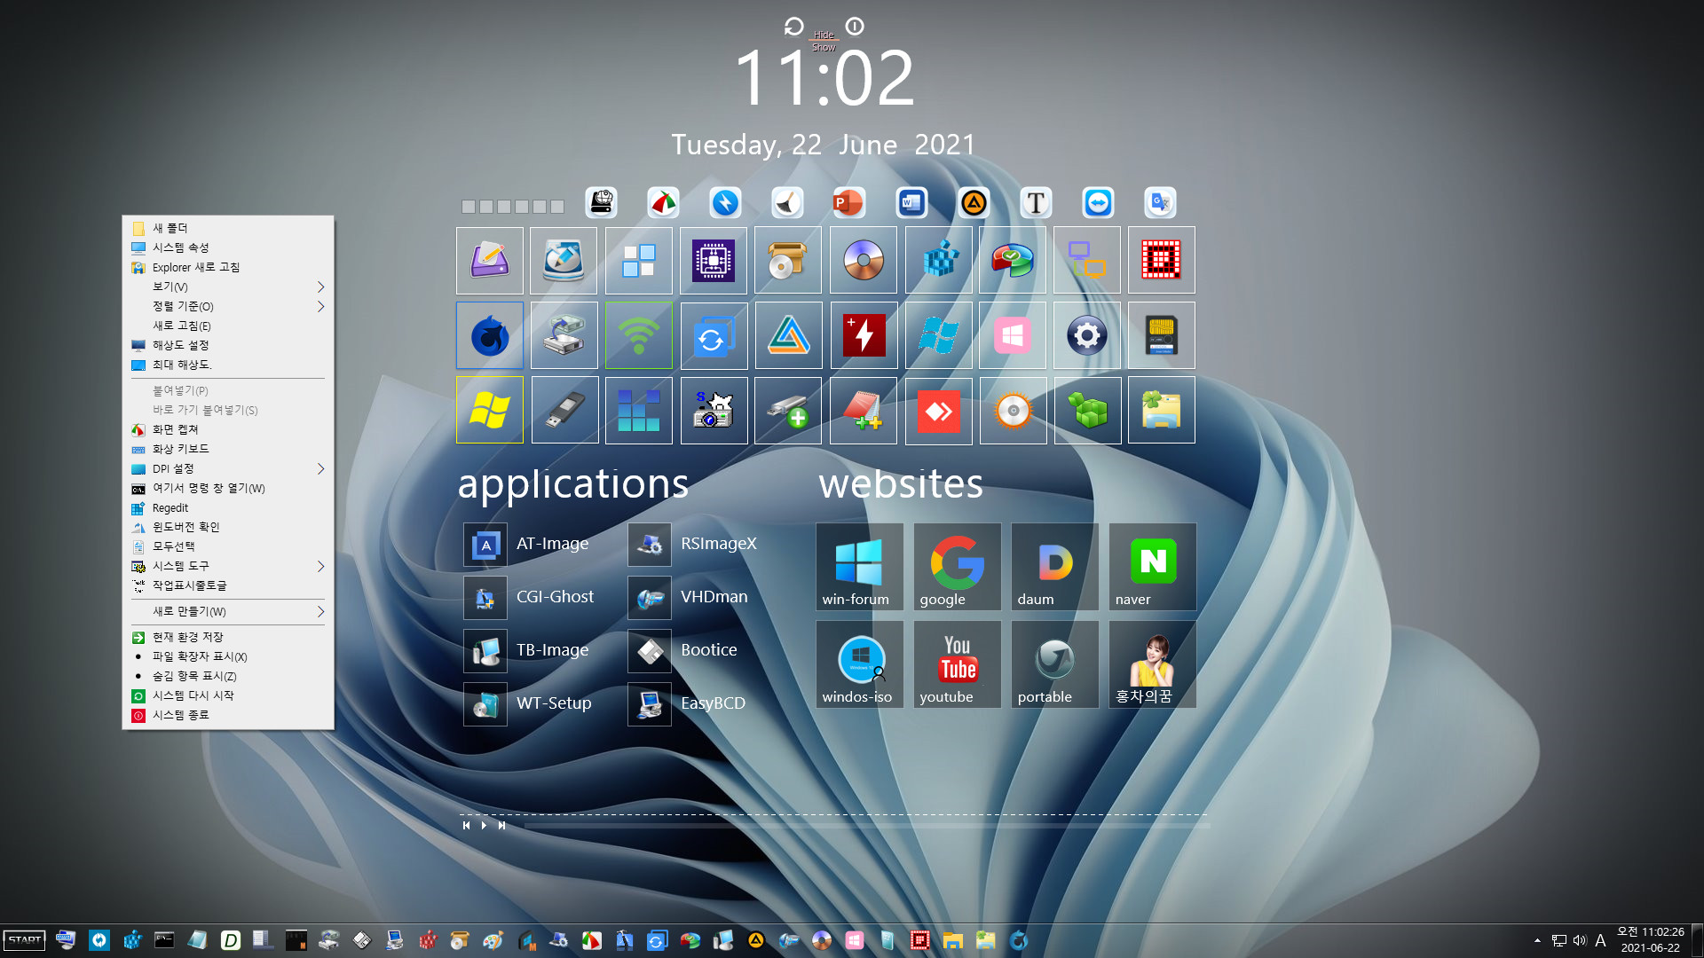The width and height of the screenshot is (1704, 958).
Task: Open the UltraISO disc tile
Action: point(863,261)
